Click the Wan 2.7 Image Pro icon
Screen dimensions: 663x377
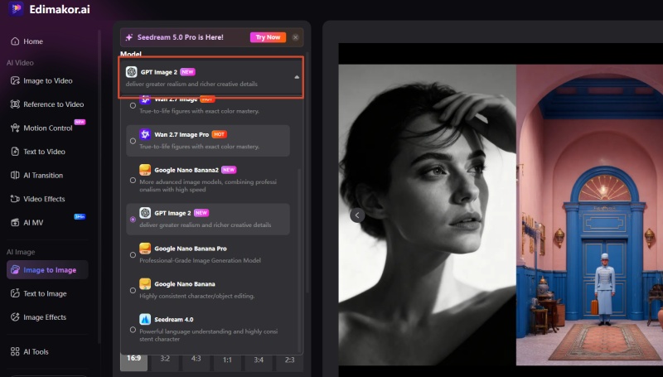[x=145, y=134]
